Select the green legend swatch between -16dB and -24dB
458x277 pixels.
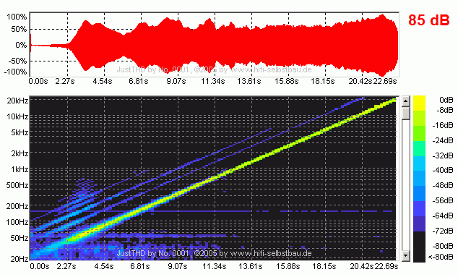pos(419,133)
